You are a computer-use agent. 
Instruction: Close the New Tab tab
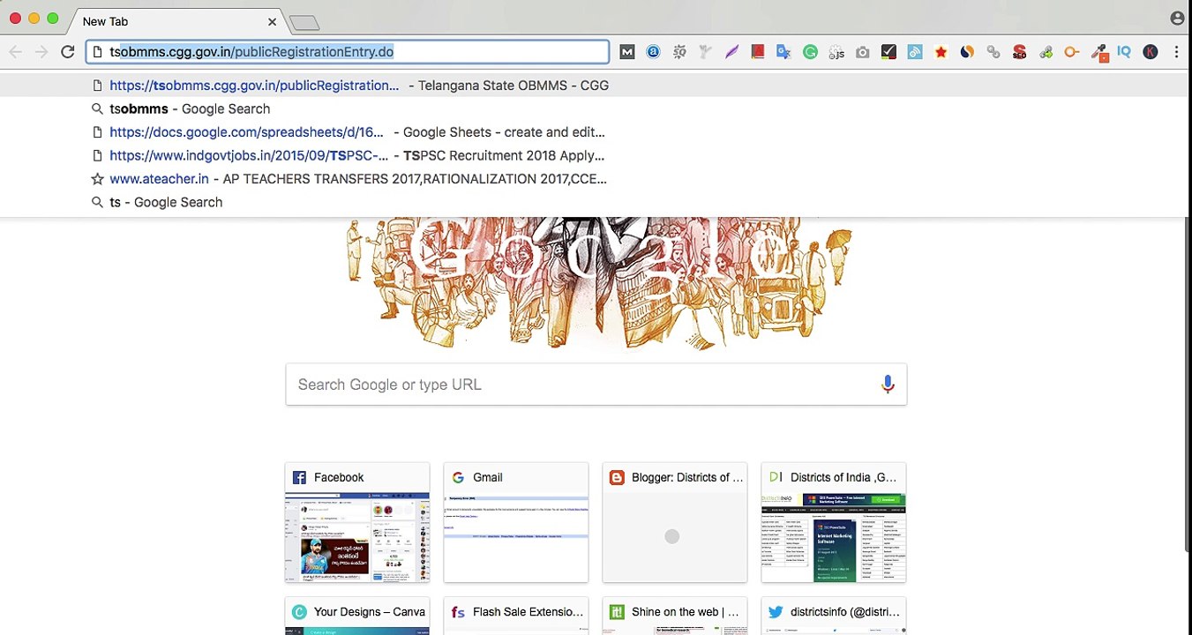[x=272, y=21]
